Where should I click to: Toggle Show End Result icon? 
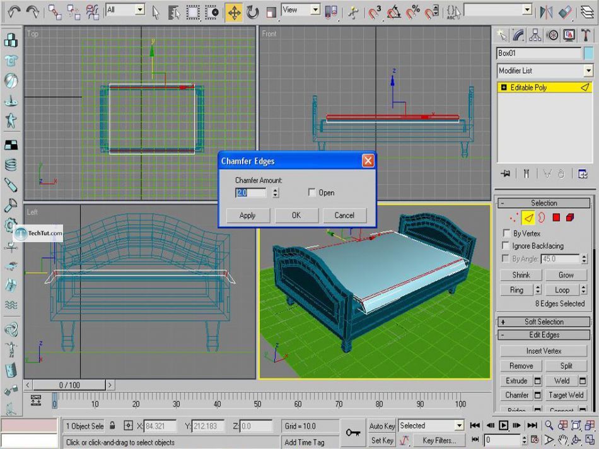tap(526, 174)
